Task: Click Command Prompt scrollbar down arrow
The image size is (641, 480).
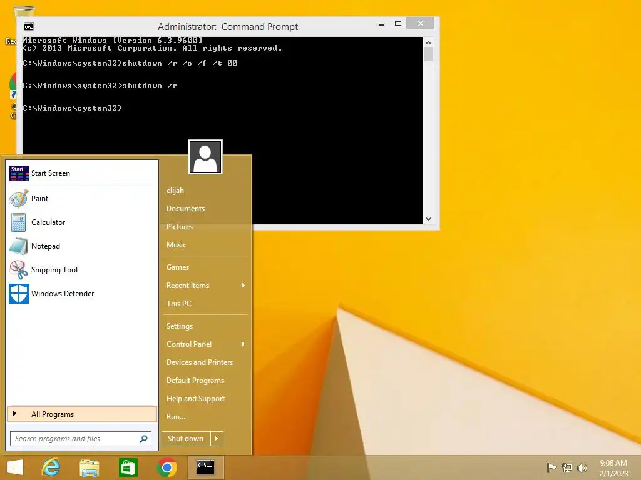Action: pyautogui.click(x=428, y=219)
